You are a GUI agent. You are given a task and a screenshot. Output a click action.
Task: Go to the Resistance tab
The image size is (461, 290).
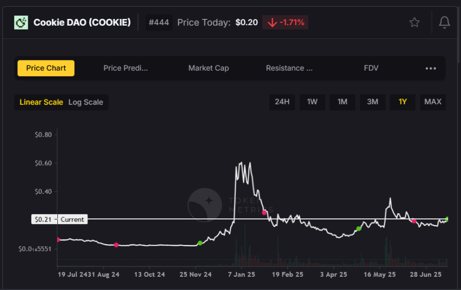coord(289,68)
